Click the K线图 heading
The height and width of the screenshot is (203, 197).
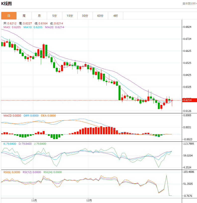pos(6,4)
